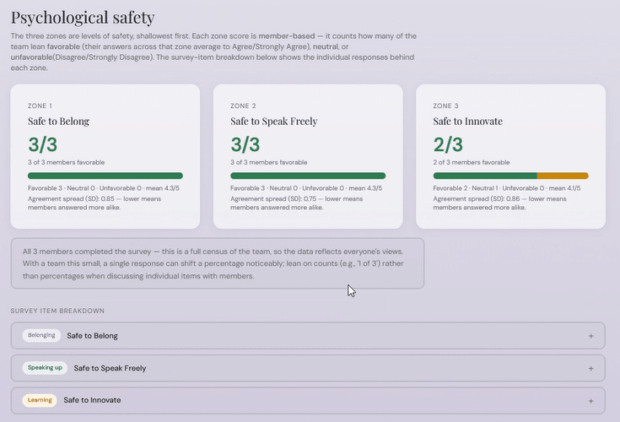
Task: Click the Zone 1 3/3 score
Action: point(43,144)
